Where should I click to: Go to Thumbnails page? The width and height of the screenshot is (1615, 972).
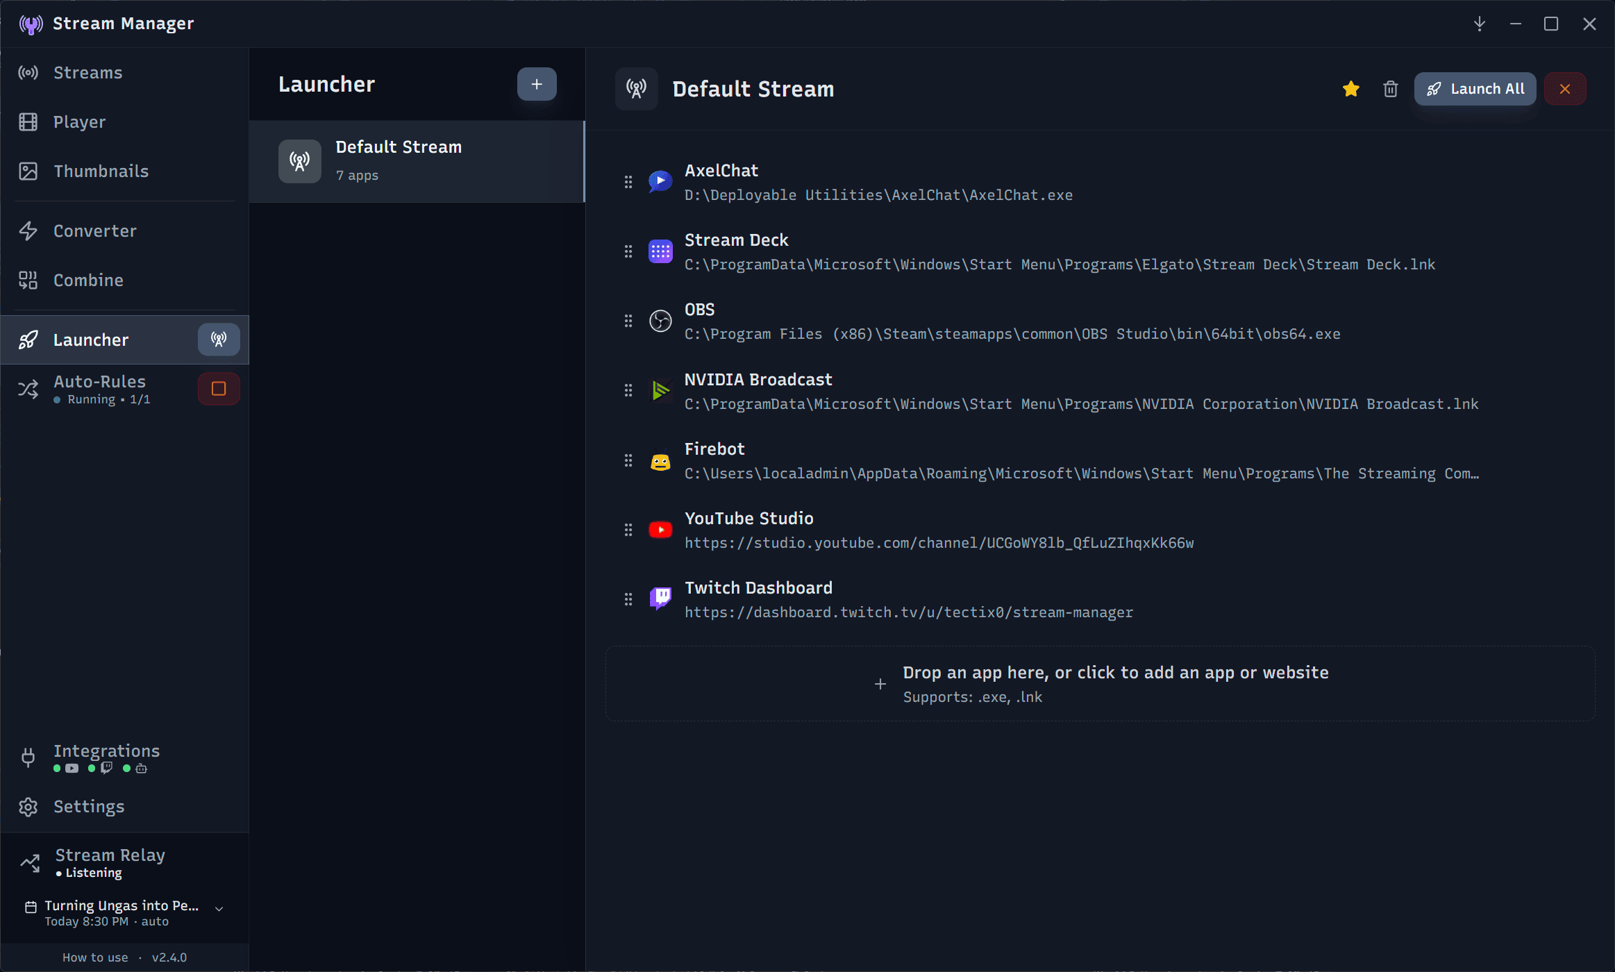(x=124, y=171)
